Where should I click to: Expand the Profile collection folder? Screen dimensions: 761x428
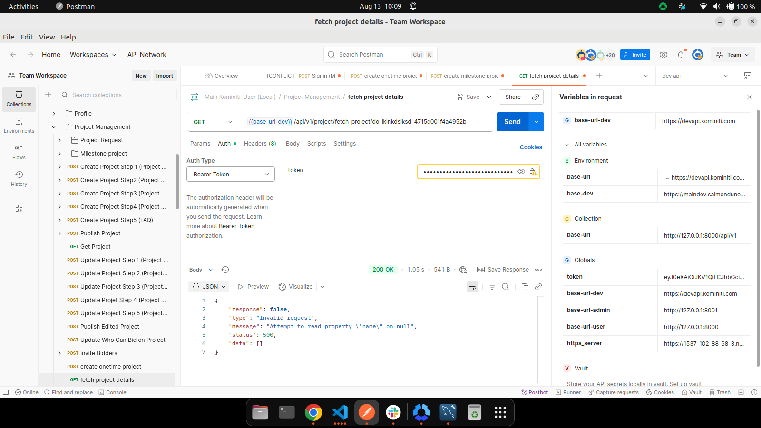[54, 114]
